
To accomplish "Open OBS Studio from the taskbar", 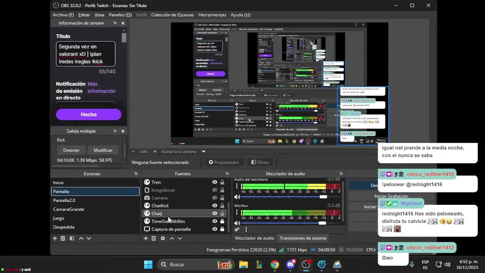I will click(306, 264).
